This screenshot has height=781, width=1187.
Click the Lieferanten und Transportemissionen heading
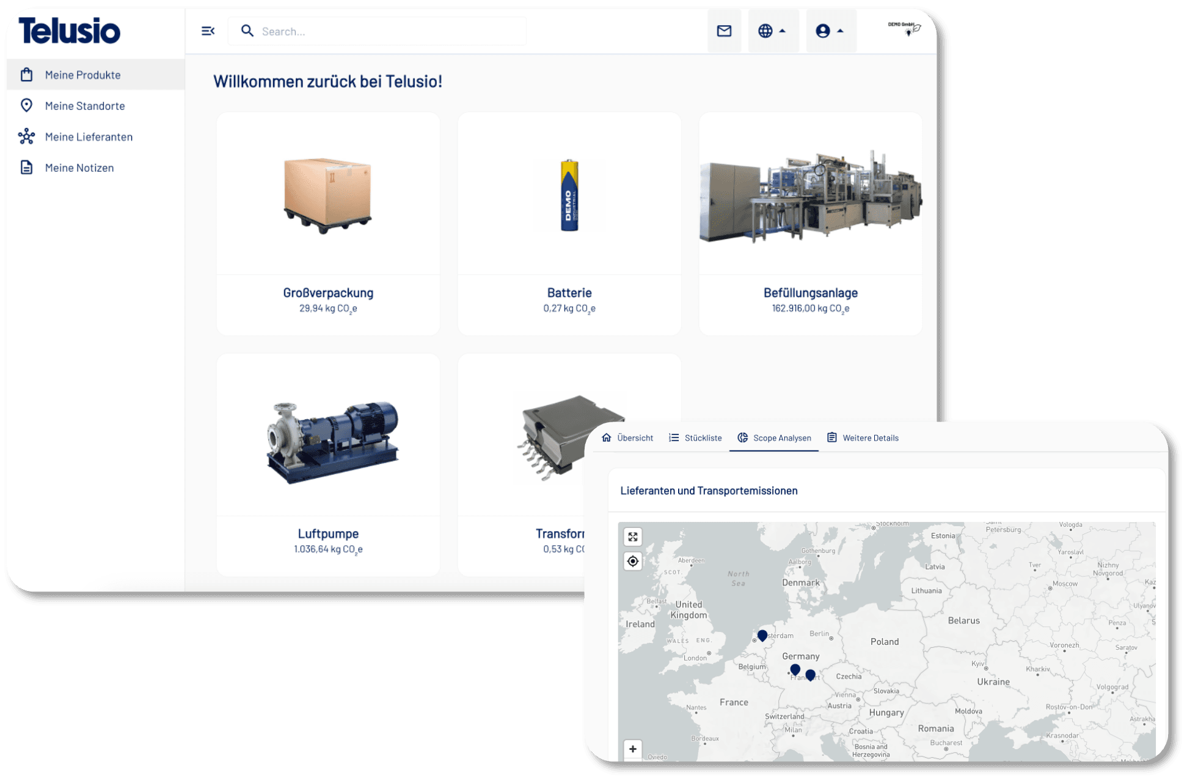pos(709,491)
